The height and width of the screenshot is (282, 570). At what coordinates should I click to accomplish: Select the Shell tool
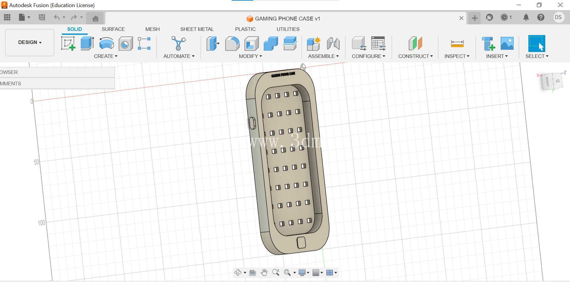click(252, 43)
